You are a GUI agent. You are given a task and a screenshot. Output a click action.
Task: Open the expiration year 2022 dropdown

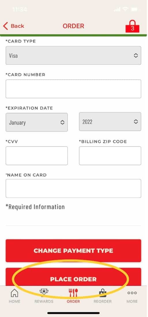(110, 122)
